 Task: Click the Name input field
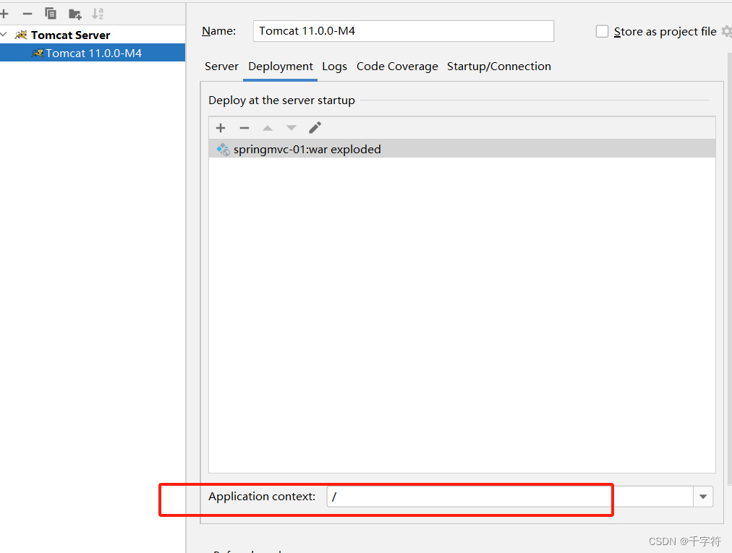(x=402, y=31)
